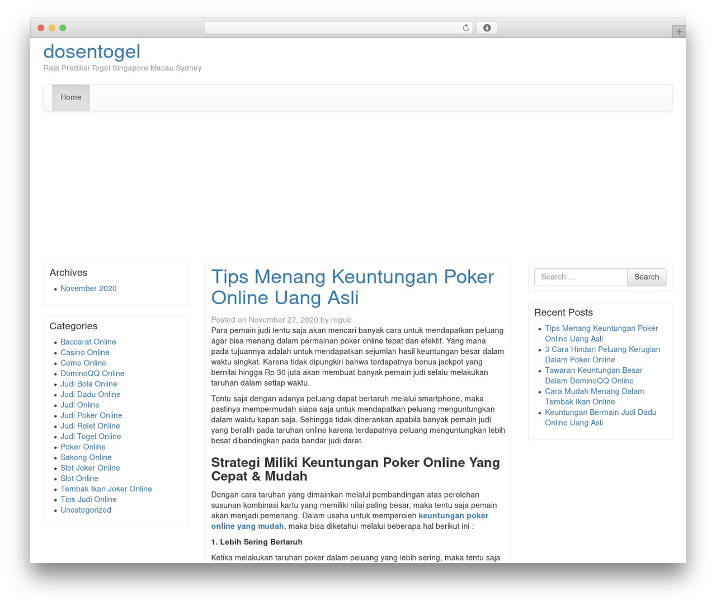
Task: Click the Search button
Action: pos(647,277)
